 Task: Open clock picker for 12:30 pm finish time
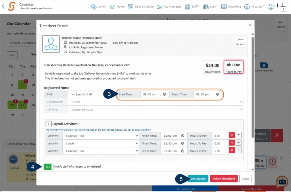coord(183,143)
